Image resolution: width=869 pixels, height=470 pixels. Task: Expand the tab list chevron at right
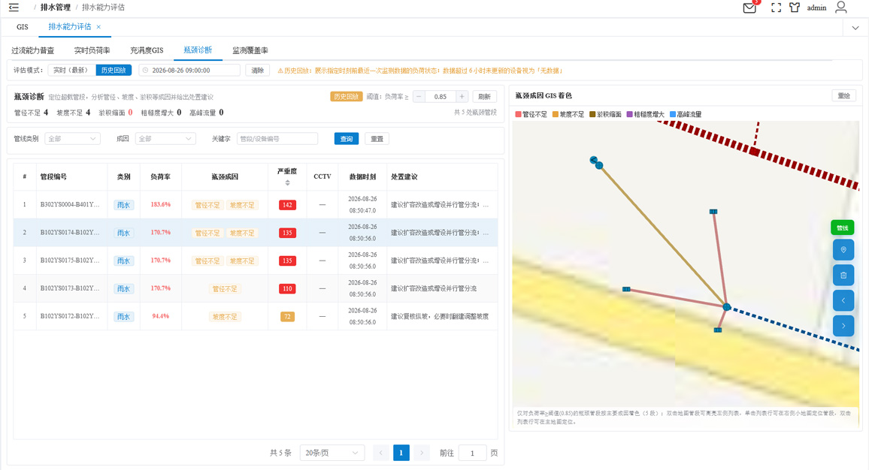[x=855, y=28]
